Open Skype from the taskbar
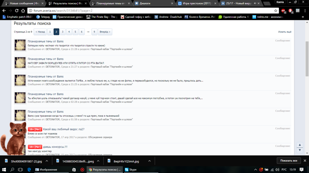This screenshot has height=173, width=309. click(x=131, y=170)
